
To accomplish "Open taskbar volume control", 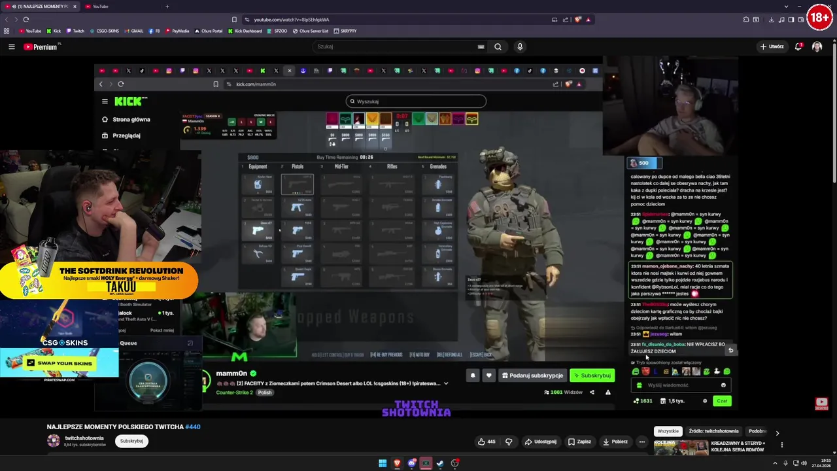I will 804,463.
